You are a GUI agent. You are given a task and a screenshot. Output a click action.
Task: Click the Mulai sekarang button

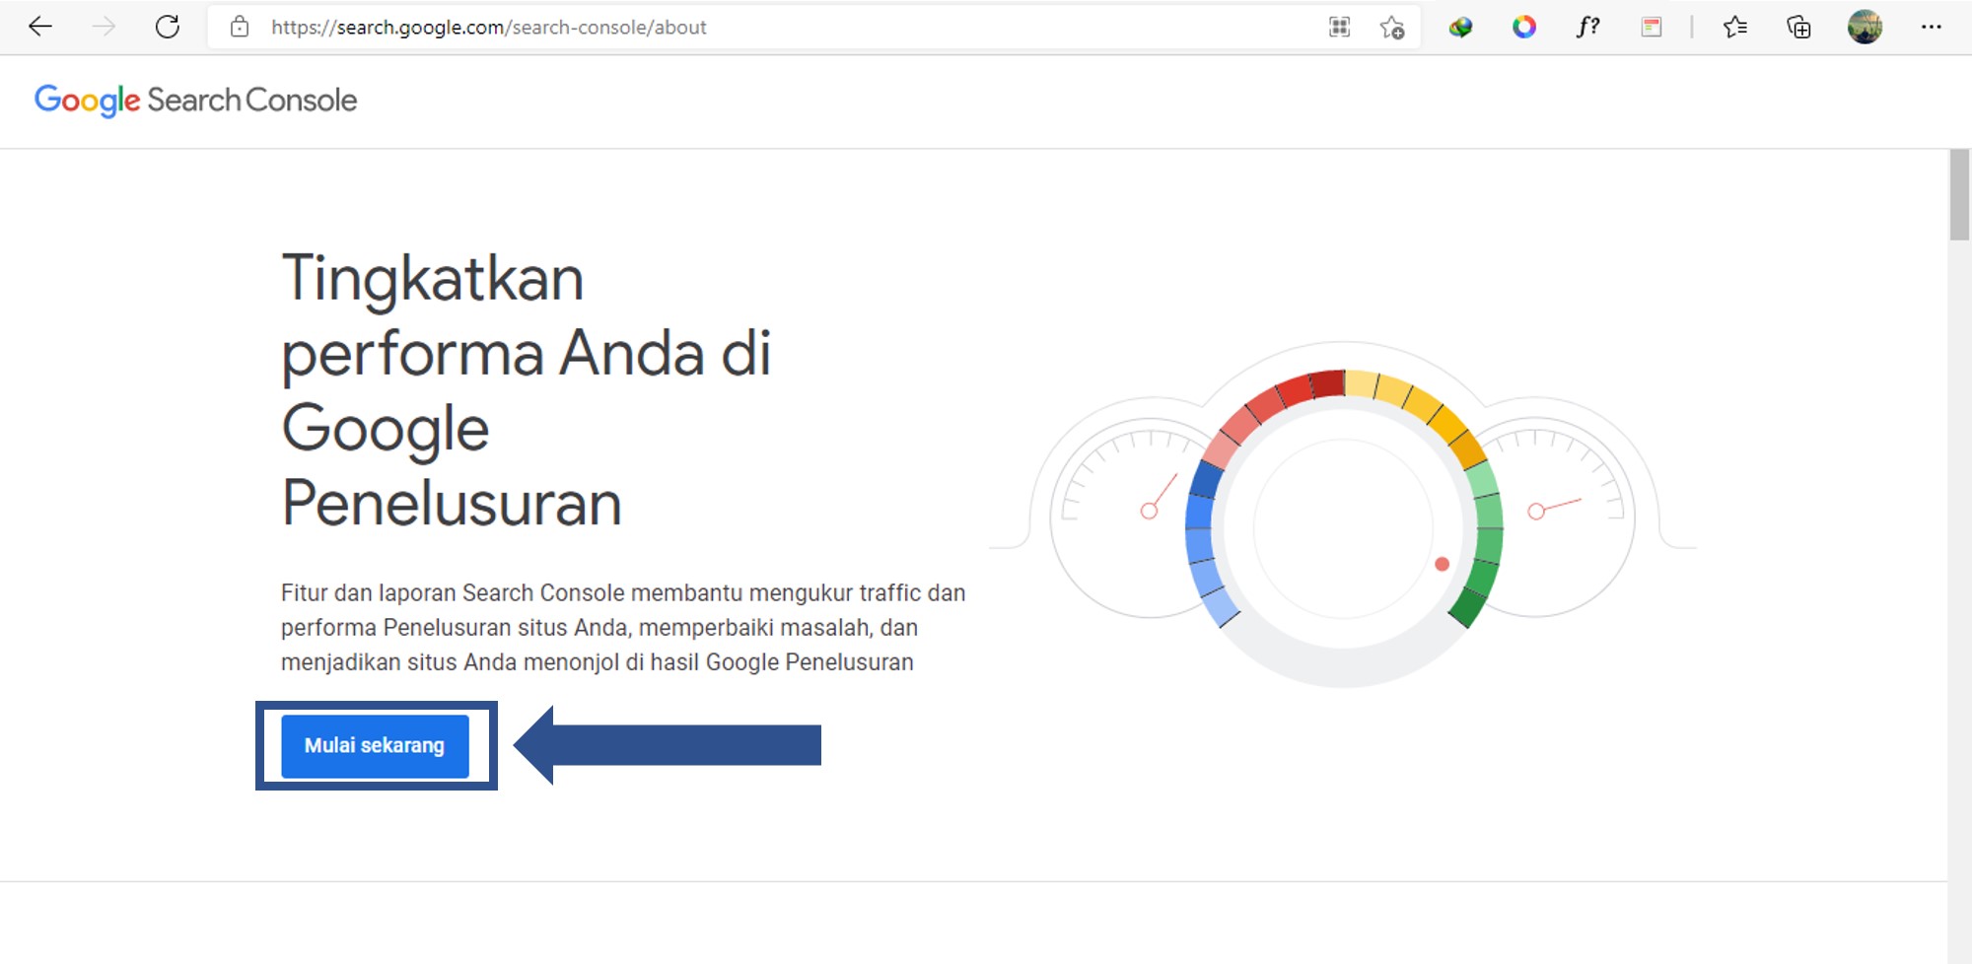point(375,746)
